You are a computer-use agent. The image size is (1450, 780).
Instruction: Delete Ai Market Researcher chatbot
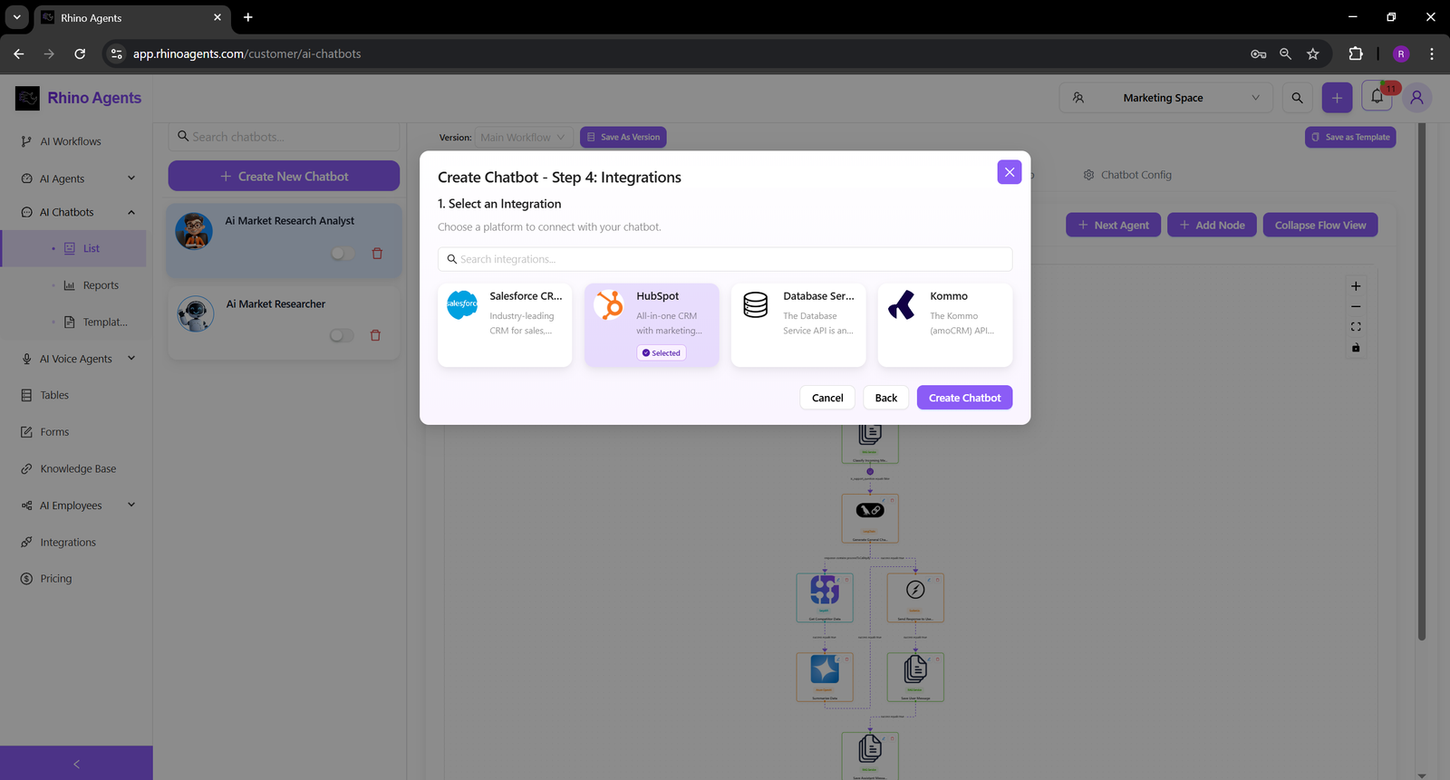375,335
